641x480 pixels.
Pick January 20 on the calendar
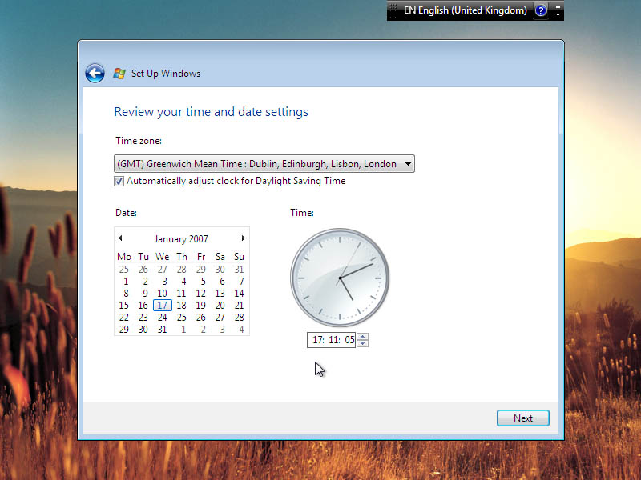point(220,306)
